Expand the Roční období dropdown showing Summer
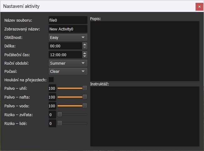Viewport: 204px width, 151px height. point(68,63)
